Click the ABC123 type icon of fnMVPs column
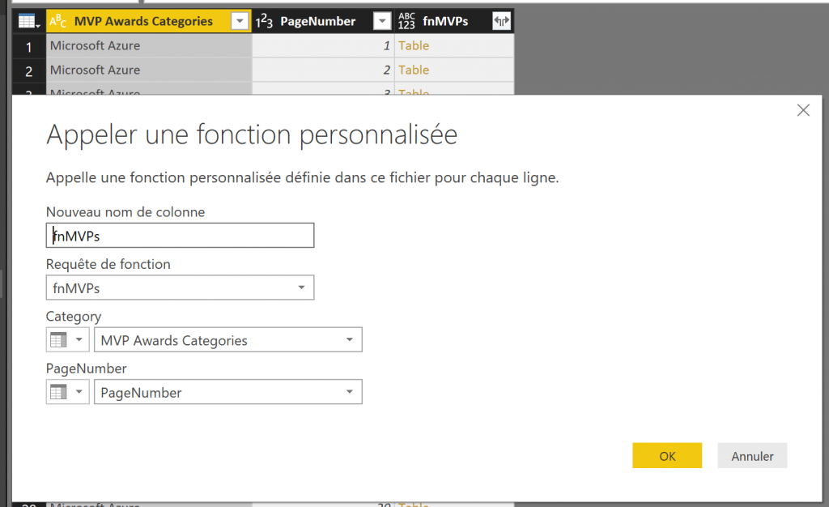The height and width of the screenshot is (507, 829). pos(406,21)
